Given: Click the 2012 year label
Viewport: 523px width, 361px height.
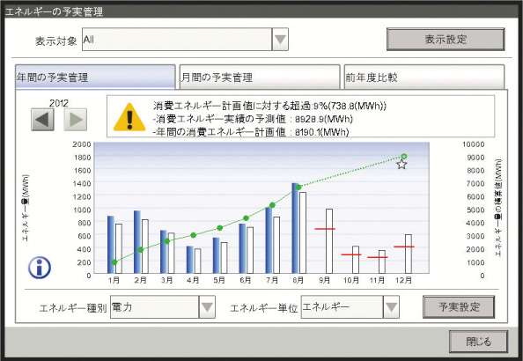Looking at the screenshot, I should coord(59,103).
